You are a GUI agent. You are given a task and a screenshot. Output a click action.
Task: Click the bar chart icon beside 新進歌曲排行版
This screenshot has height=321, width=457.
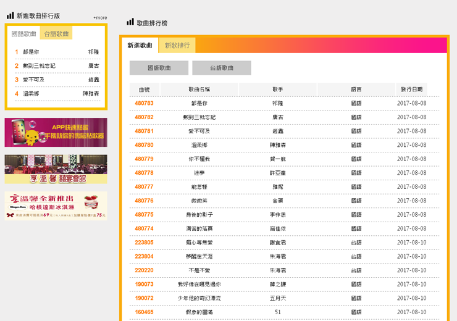[x=10, y=15]
